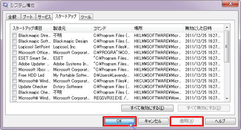Toggle the Logicool SetPoint checkbox
The image size is (241, 130).
point(15,47)
